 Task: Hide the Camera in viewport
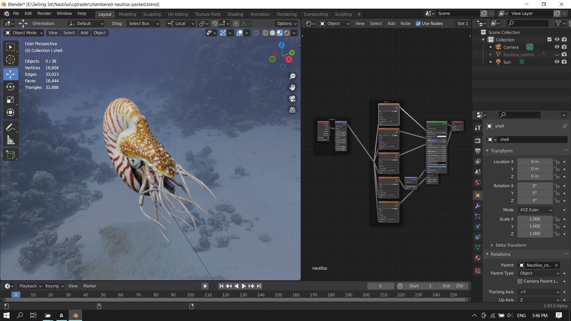(x=557, y=47)
